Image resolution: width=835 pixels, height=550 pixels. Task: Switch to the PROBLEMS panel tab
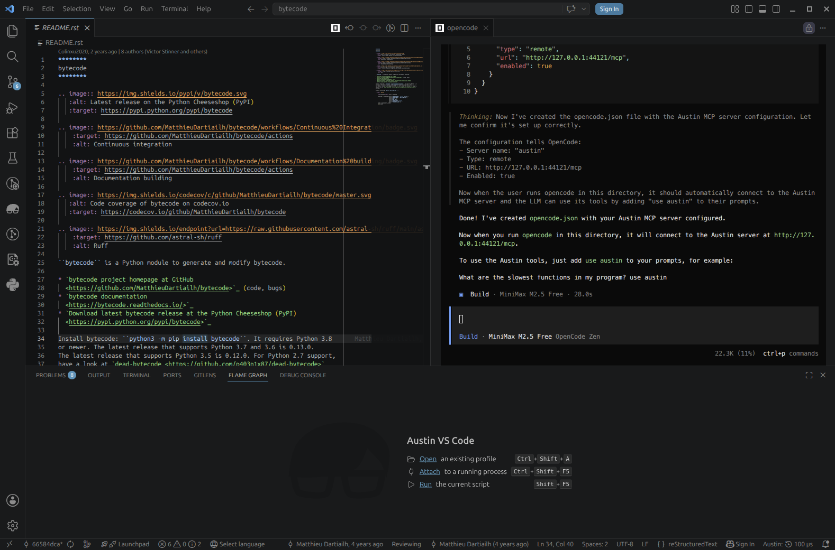[56, 375]
